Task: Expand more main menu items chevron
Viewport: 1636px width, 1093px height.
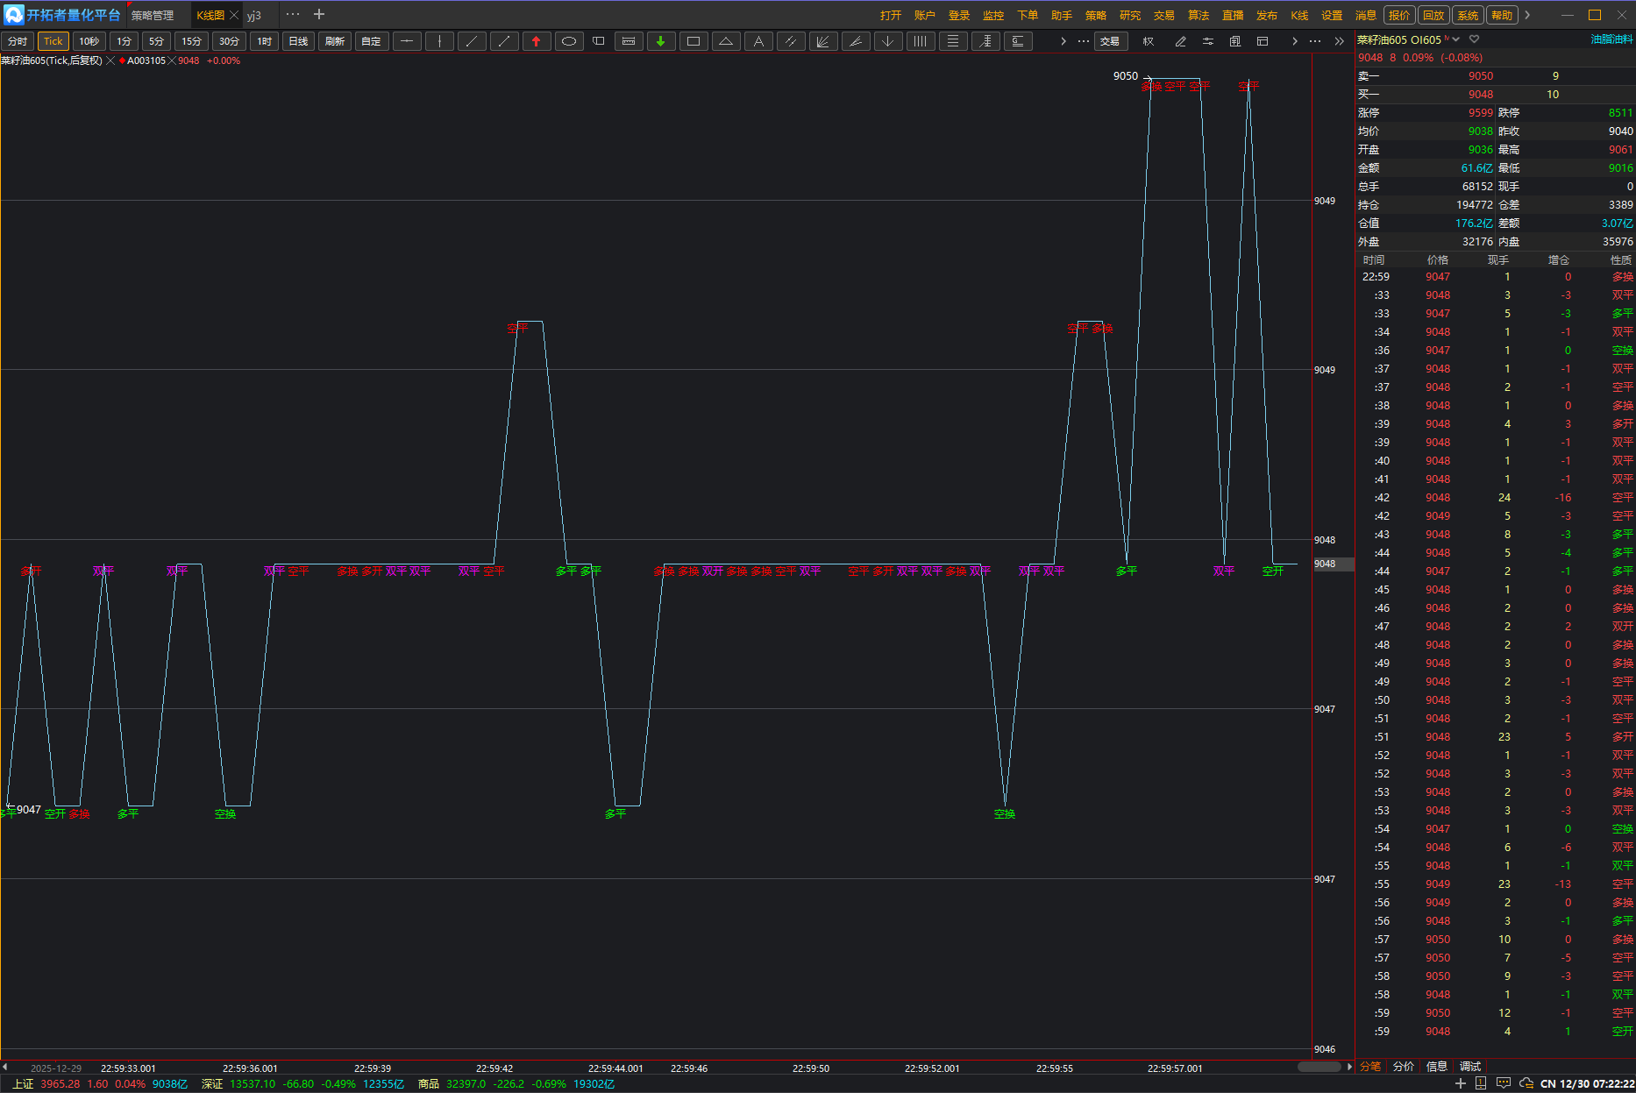Action: (1527, 15)
